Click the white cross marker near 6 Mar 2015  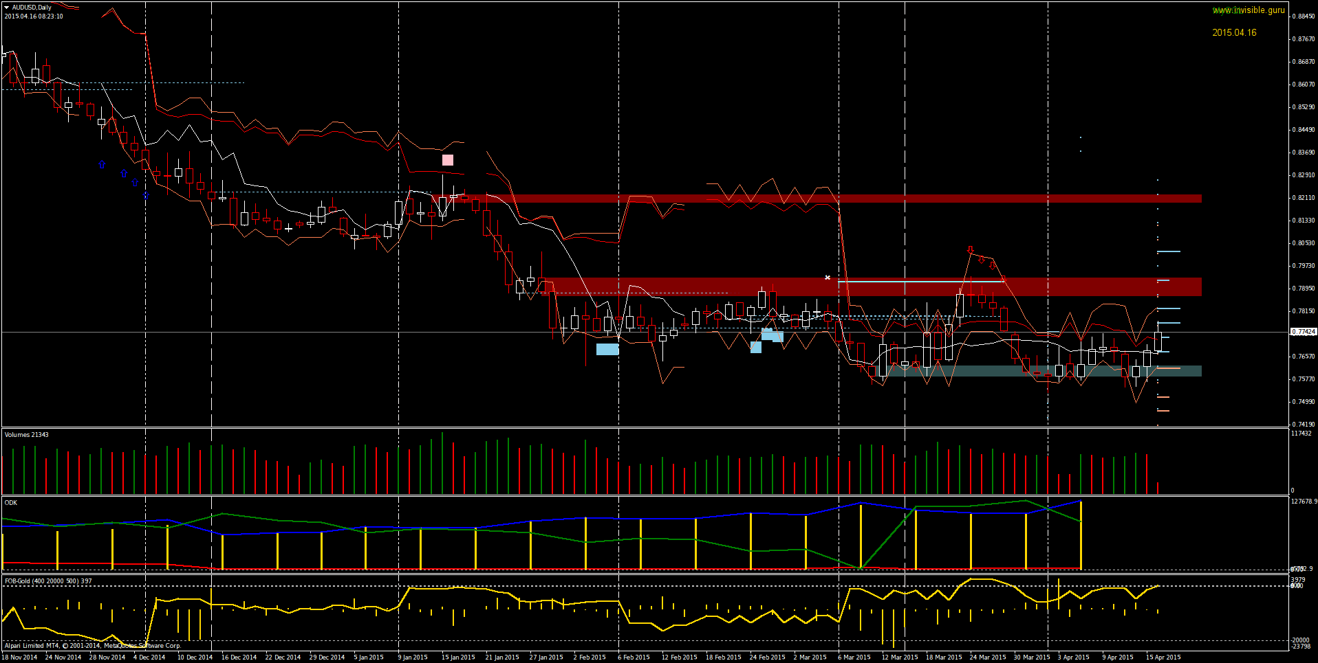point(828,278)
